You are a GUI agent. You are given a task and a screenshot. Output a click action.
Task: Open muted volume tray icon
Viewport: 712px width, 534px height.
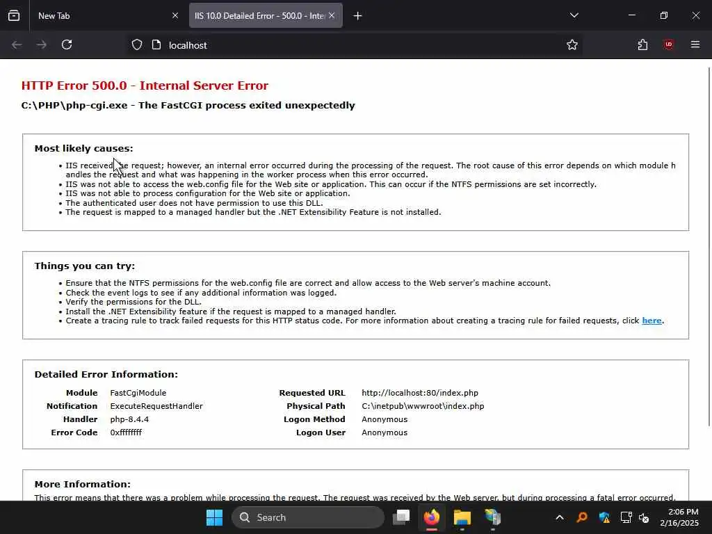pyautogui.click(x=644, y=517)
